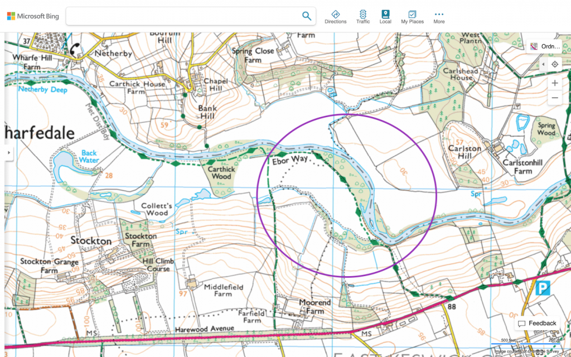Screen dimensions: 571x357
Task: Click inside the Bing Maps search box
Action: click(184, 16)
